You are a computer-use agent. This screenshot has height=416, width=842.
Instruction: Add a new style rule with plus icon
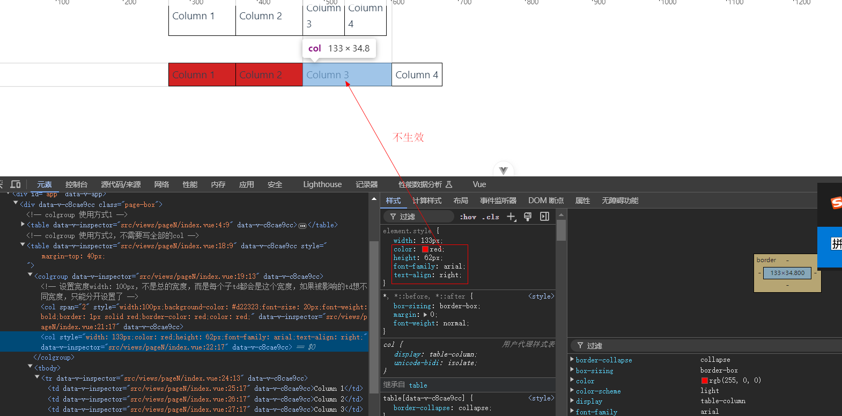511,217
